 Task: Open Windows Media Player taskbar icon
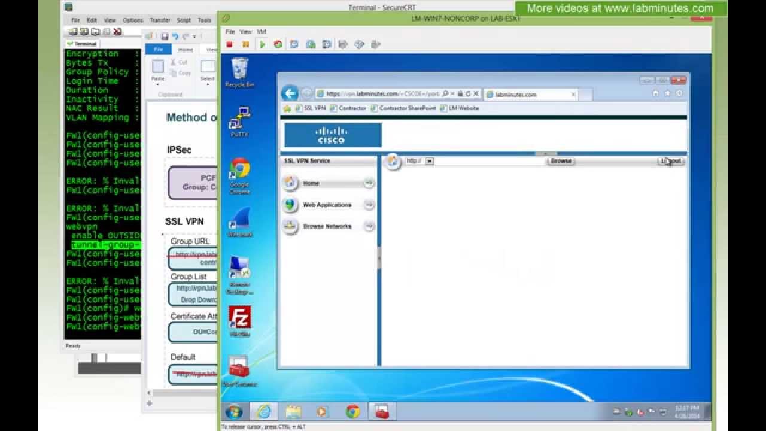point(322,412)
